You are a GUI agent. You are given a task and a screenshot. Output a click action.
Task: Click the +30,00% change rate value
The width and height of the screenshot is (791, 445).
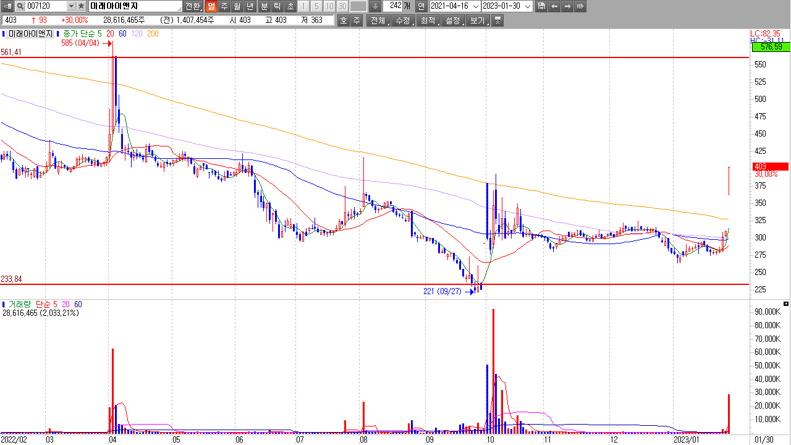(x=75, y=20)
